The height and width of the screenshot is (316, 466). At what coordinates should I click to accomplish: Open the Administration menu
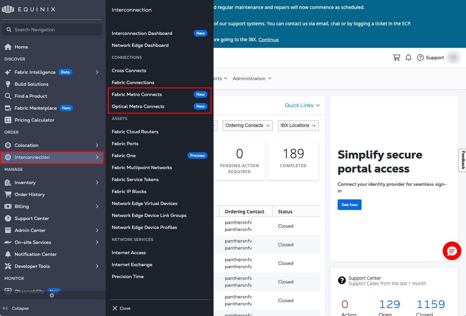(252, 78)
